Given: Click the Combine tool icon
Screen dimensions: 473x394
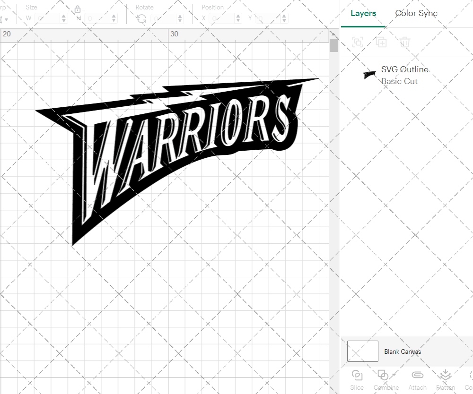Looking at the screenshot, I should click(383, 374).
